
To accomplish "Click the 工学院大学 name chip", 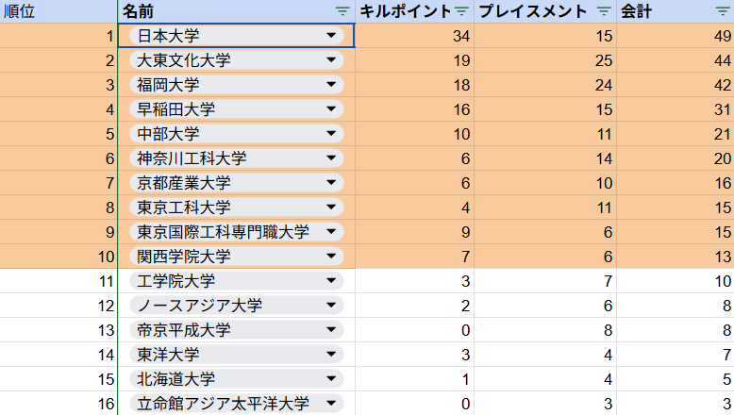I will pos(237,281).
